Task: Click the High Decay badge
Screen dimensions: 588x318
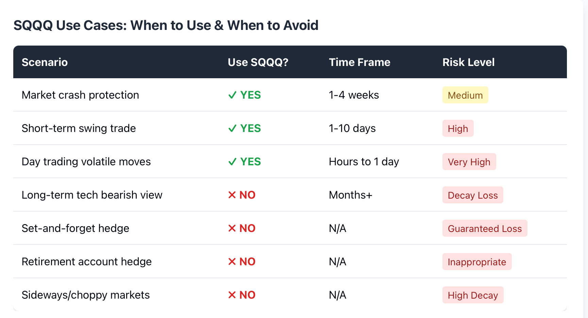Action: [x=473, y=295]
